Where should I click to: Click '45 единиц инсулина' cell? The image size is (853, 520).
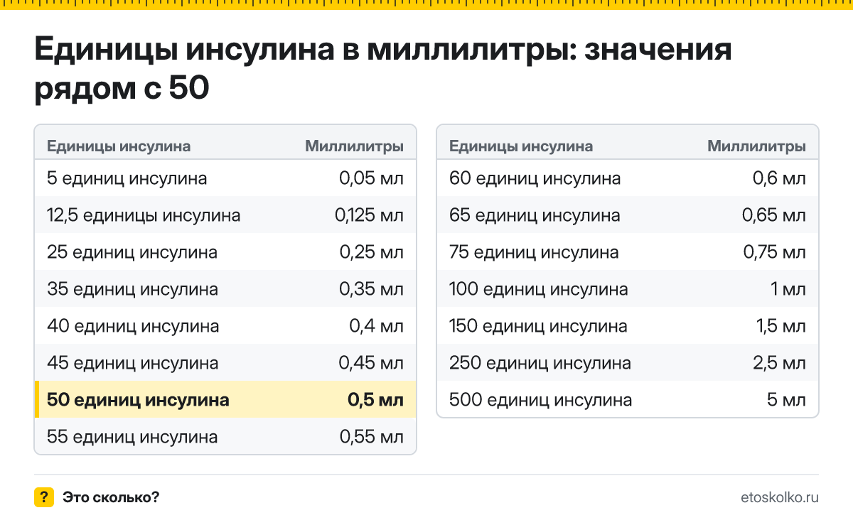coord(132,363)
